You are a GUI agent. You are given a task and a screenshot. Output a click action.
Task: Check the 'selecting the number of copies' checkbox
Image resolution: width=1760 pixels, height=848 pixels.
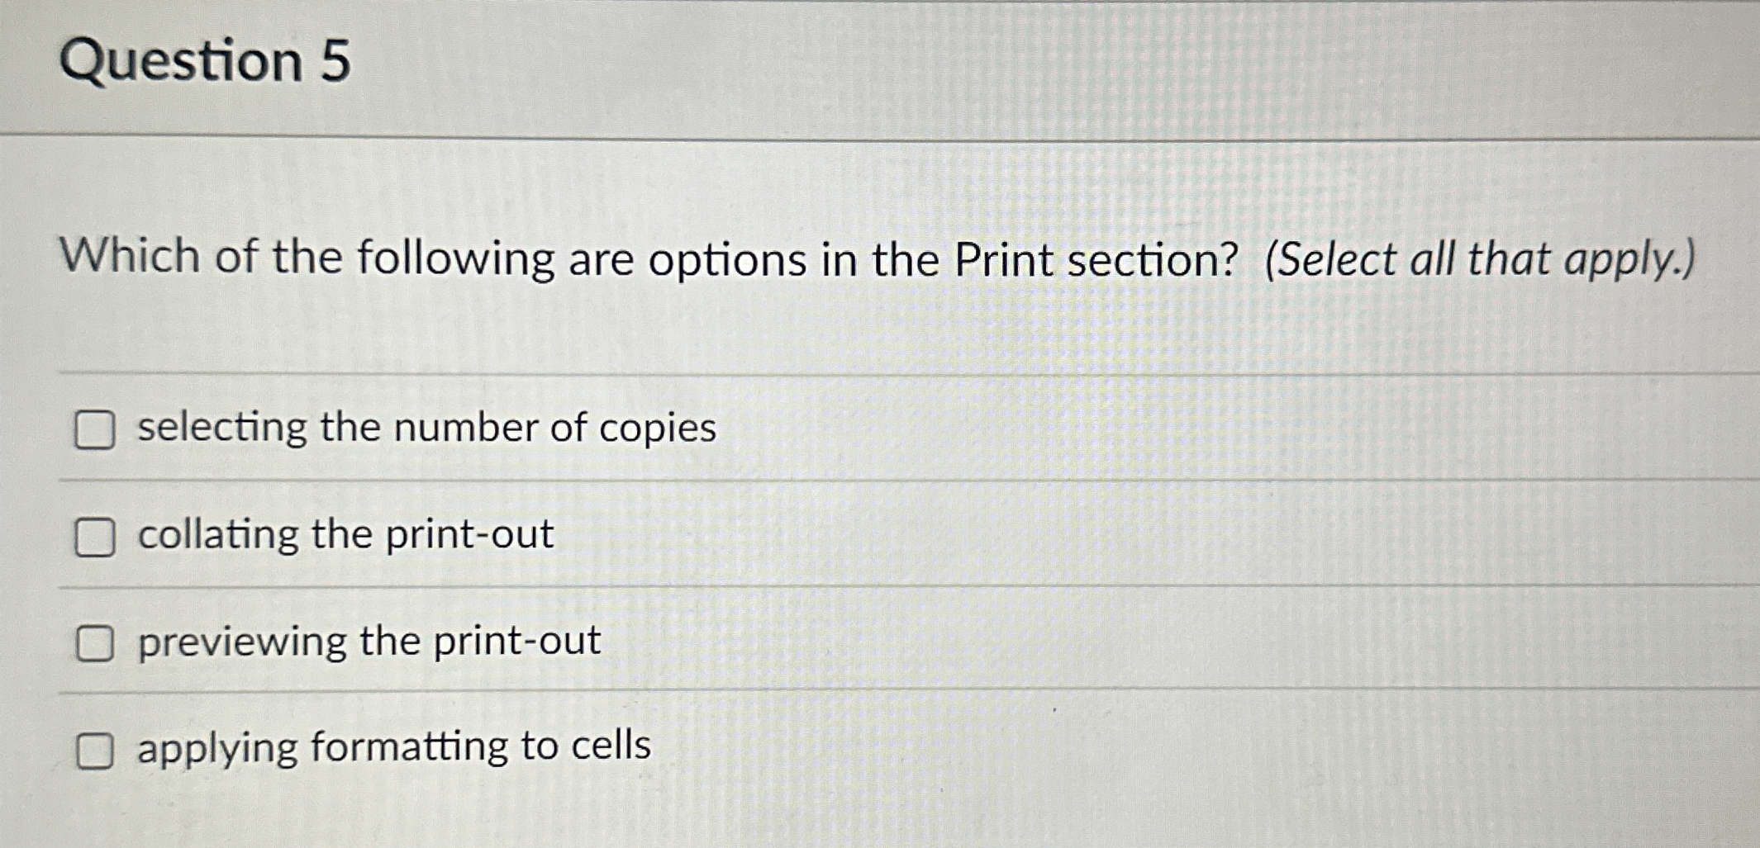pos(95,429)
